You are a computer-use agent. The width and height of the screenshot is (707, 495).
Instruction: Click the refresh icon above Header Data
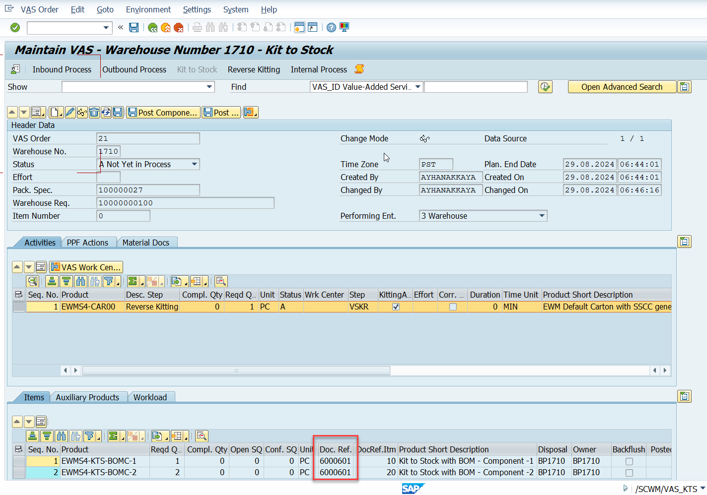(106, 113)
